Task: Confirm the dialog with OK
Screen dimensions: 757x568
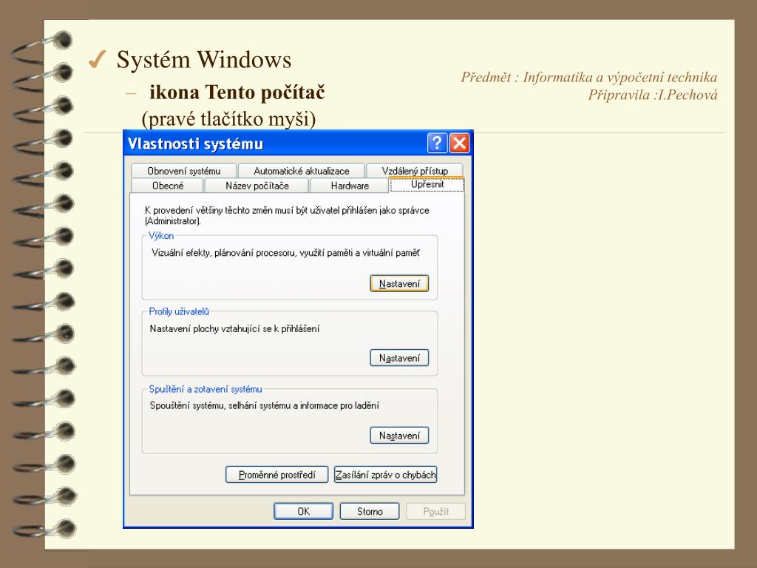Action: point(303,511)
